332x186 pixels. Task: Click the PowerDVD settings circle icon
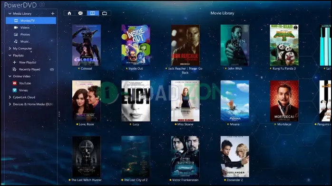42,4
